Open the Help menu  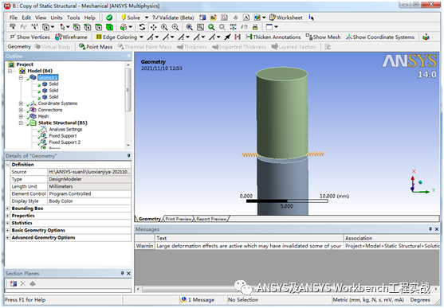[x=90, y=18]
